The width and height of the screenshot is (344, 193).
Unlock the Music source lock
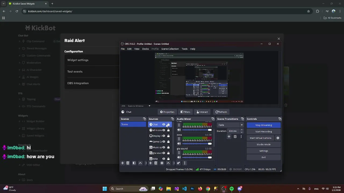[169, 147]
